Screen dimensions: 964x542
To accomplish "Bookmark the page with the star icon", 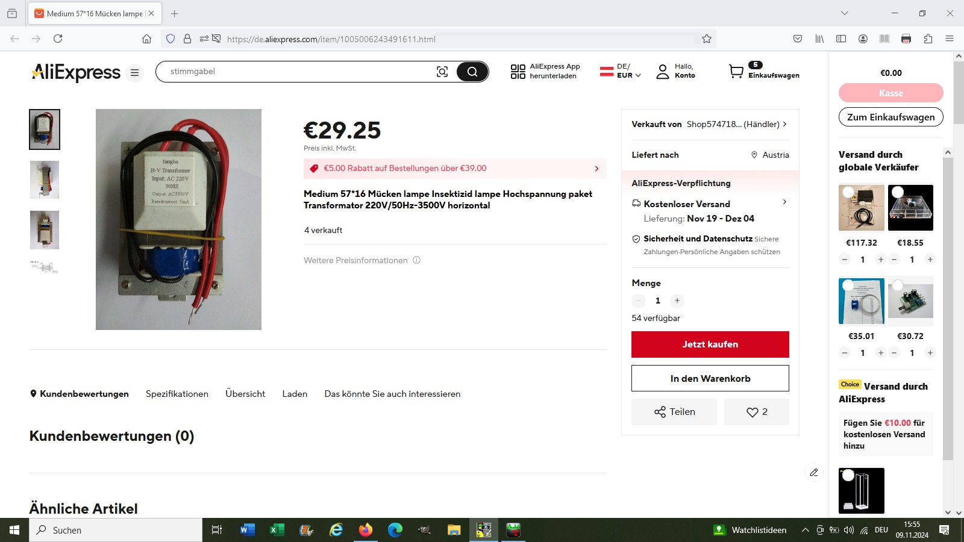I will (x=707, y=39).
